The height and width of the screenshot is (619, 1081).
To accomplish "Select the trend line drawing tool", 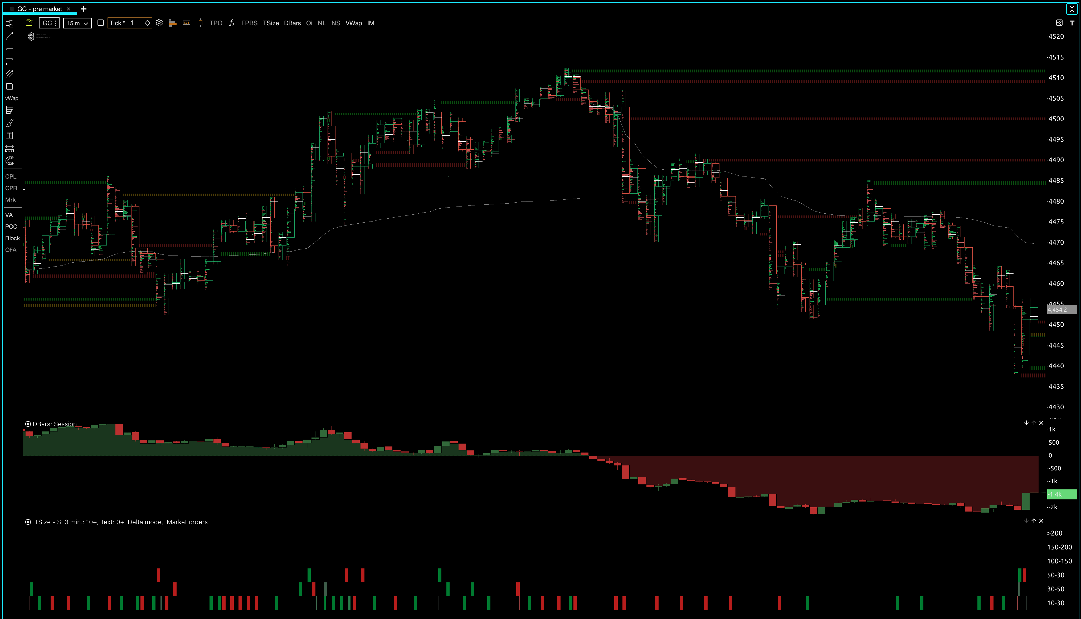I will pos(9,36).
